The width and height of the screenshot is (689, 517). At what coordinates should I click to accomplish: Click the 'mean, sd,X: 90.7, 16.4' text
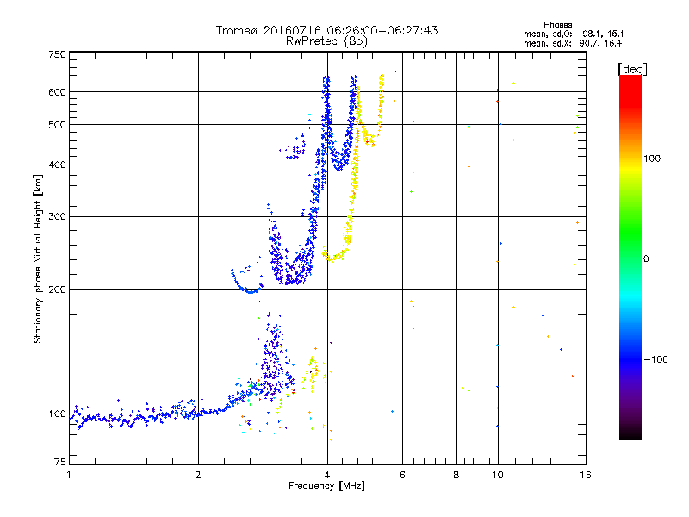point(573,43)
